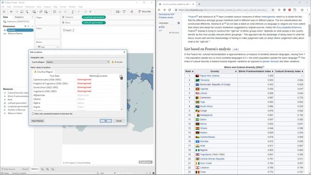Click the red Opera-style extension icon in Chrome
311x175 pixels.
pos(290,10)
